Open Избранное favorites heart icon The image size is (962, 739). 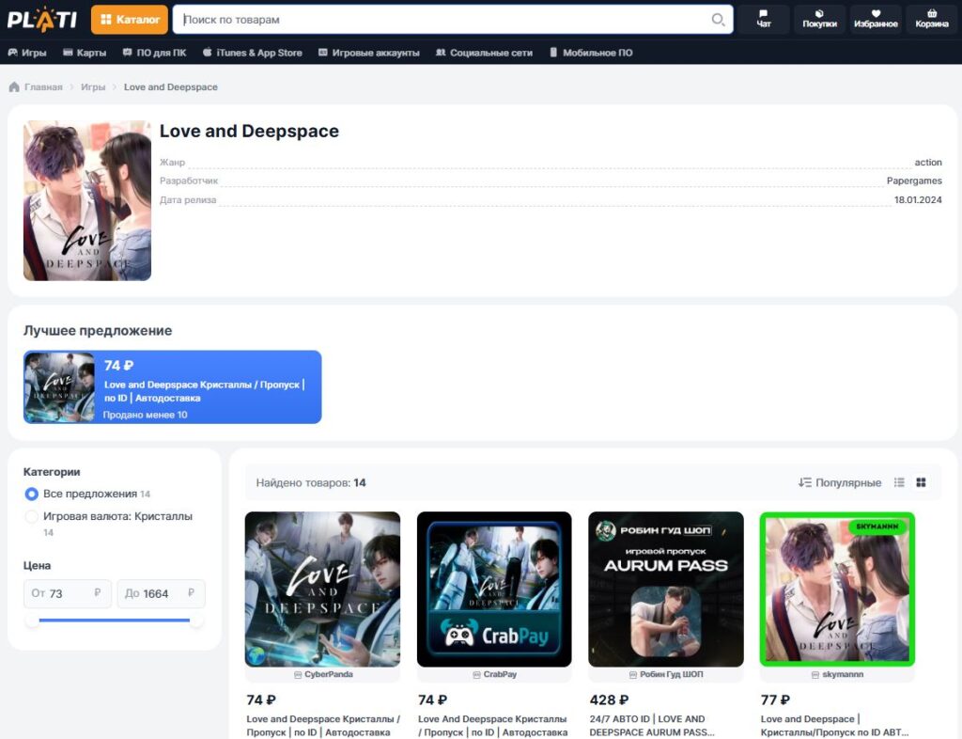pos(876,19)
